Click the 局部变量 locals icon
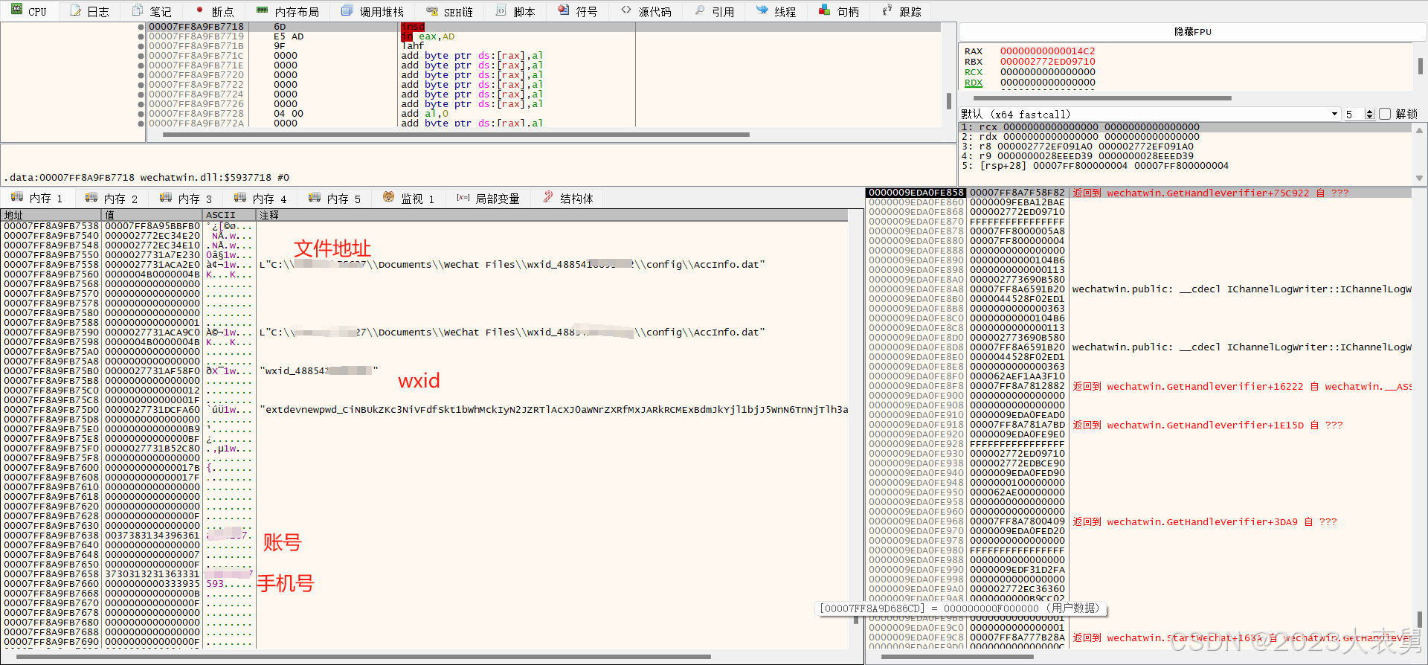1428x665 pixels. point(463,197)
